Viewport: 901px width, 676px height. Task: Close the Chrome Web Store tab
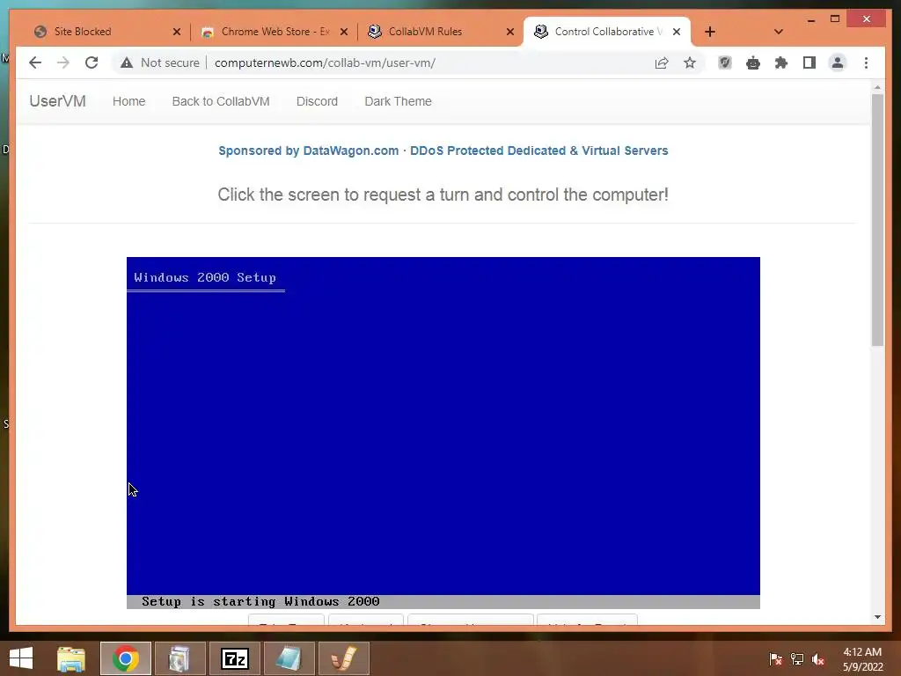(344, 32)
